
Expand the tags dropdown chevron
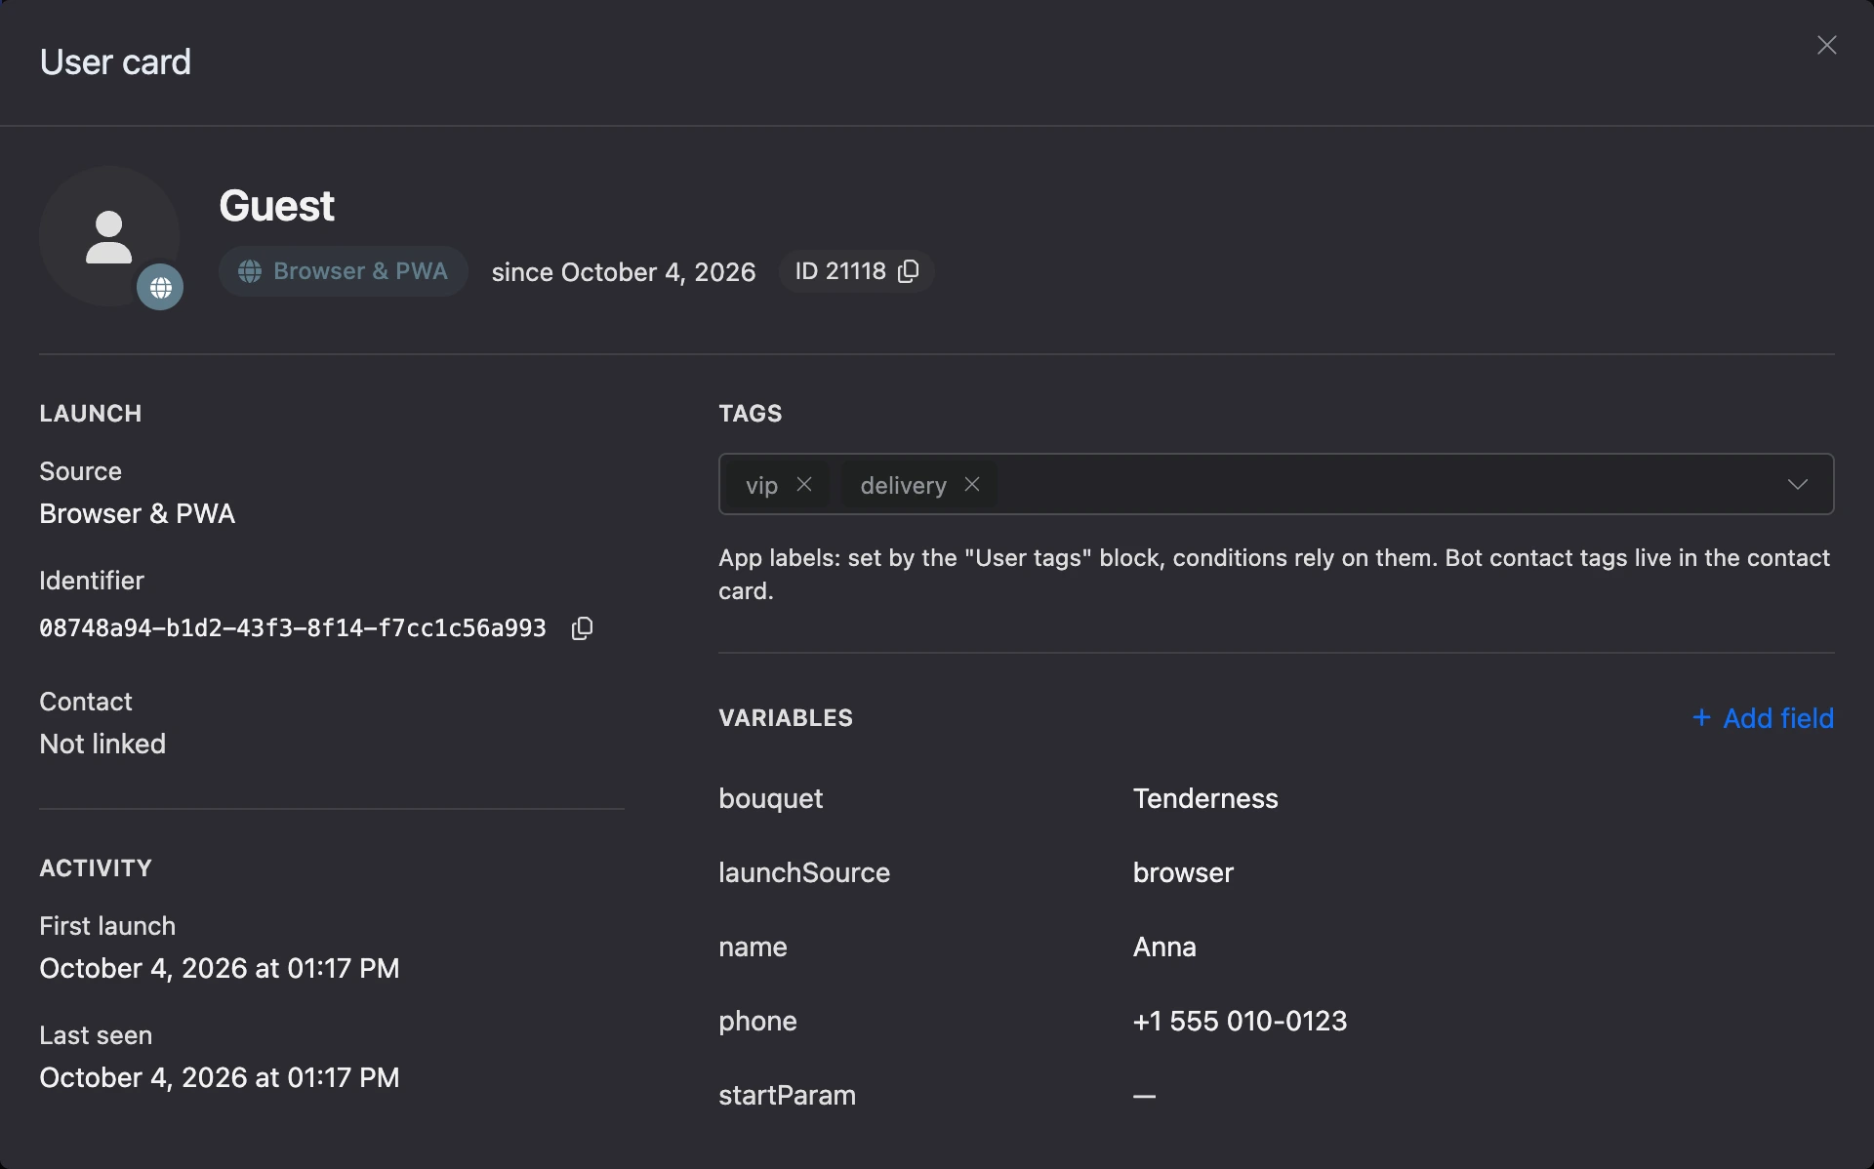[1797, 484]
